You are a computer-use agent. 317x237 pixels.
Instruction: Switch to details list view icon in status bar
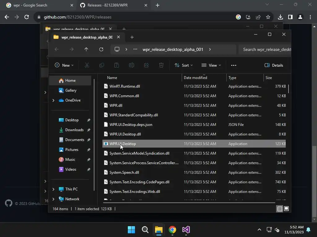pos(280,209)
